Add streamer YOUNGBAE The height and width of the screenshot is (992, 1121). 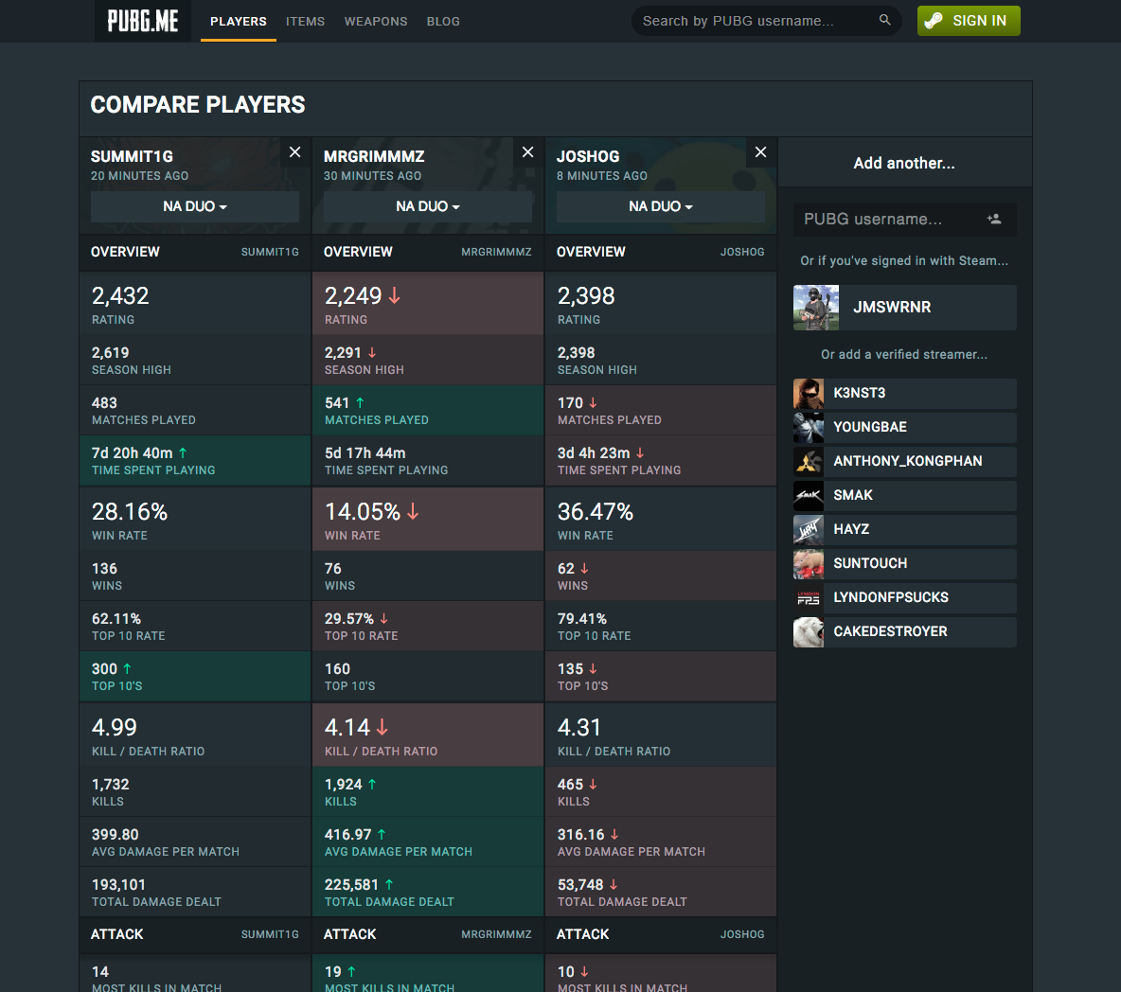click(x=904, y=428)
